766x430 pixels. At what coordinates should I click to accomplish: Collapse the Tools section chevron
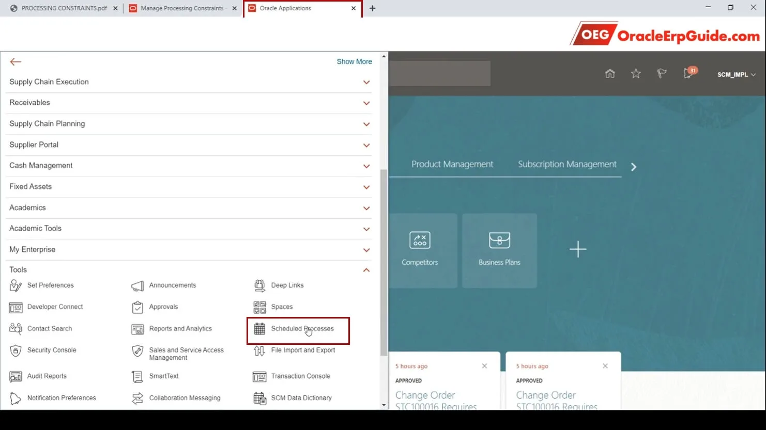click(366, 270)
